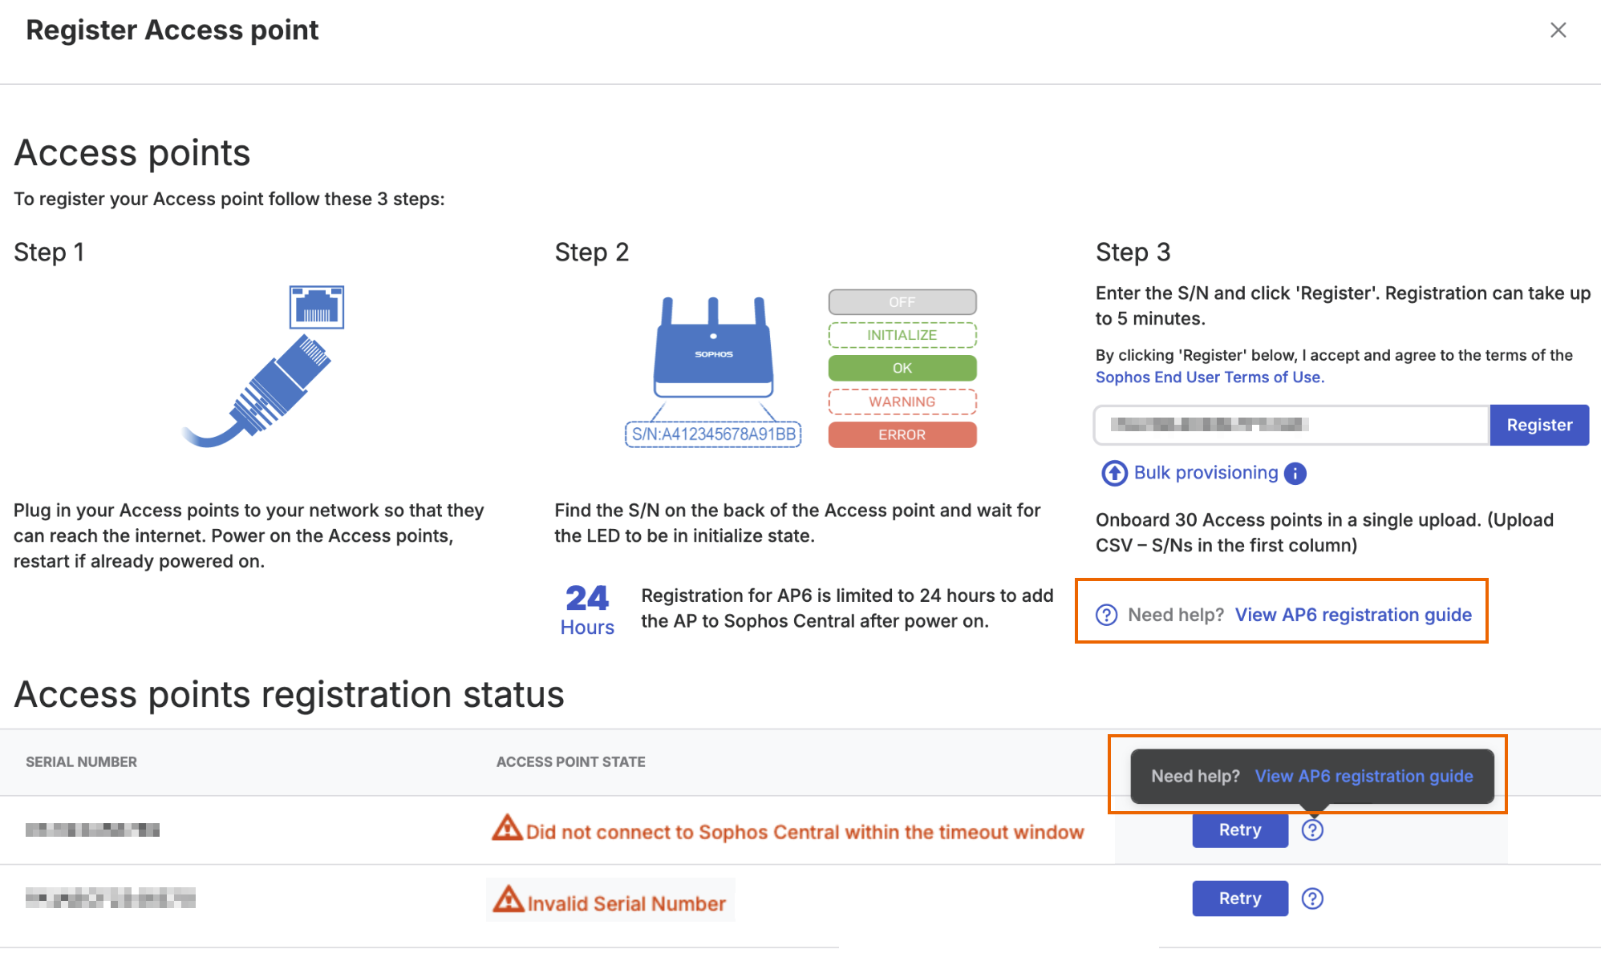The width and height of the screenshot is (1601, 965).
Task: Click the 'Step 3' heading
Action: click(1133, 252)
